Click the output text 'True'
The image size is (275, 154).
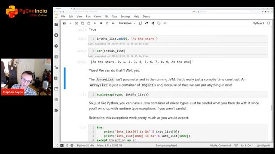coord(93,30)
